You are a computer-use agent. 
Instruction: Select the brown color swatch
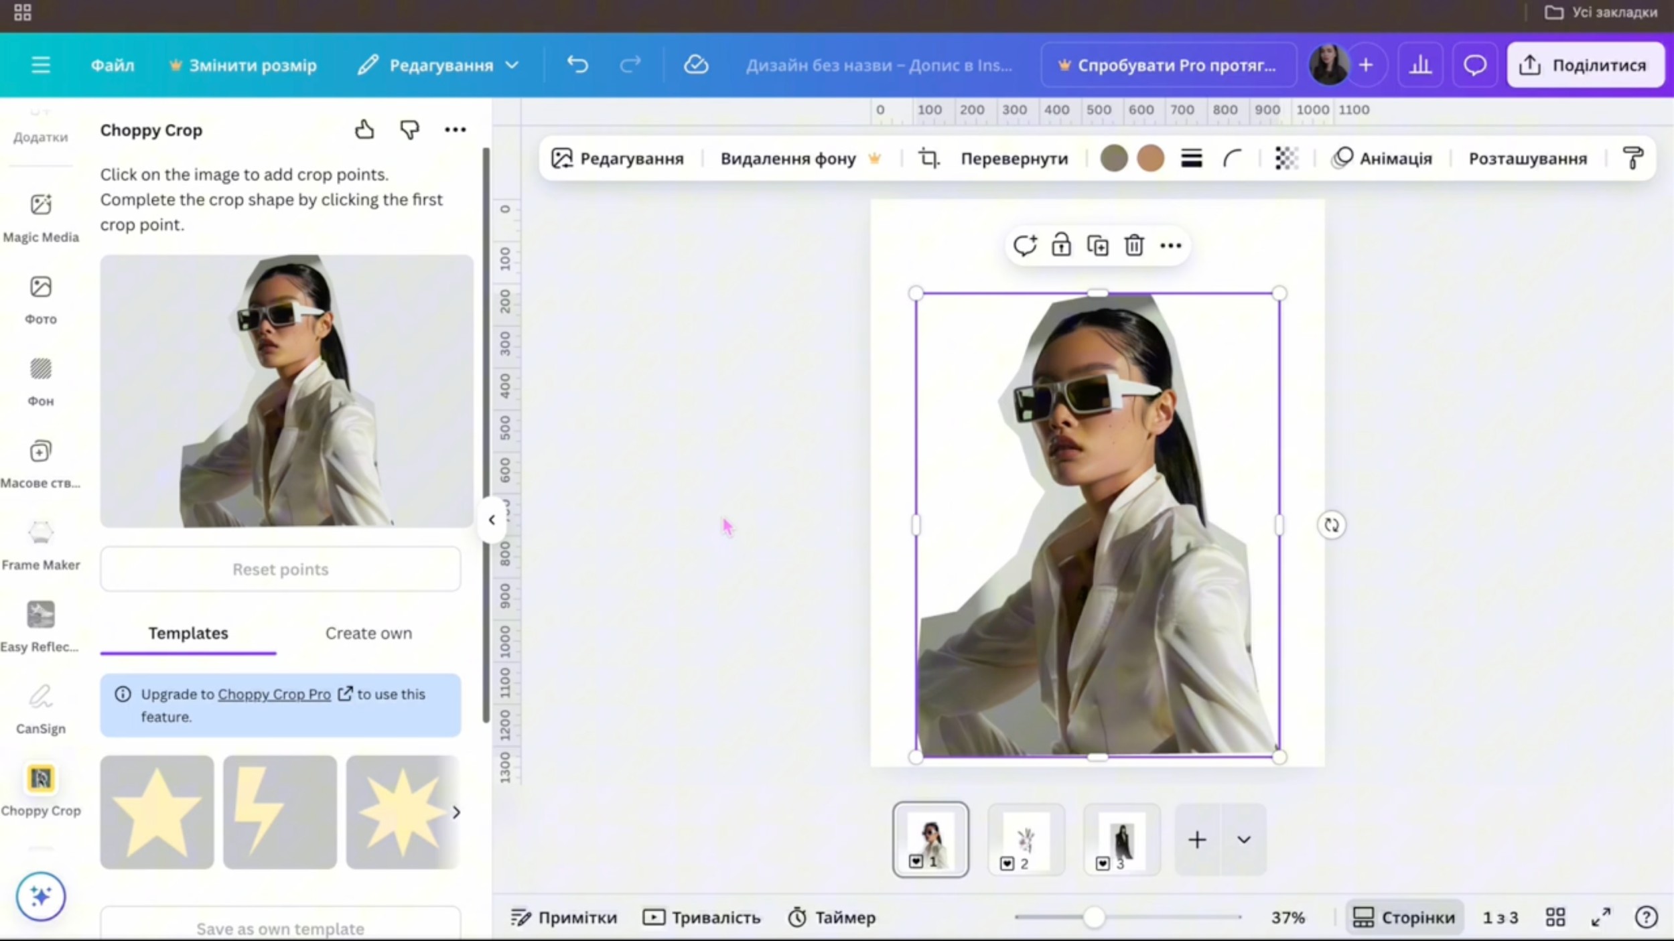click(x=1151, y=159)
